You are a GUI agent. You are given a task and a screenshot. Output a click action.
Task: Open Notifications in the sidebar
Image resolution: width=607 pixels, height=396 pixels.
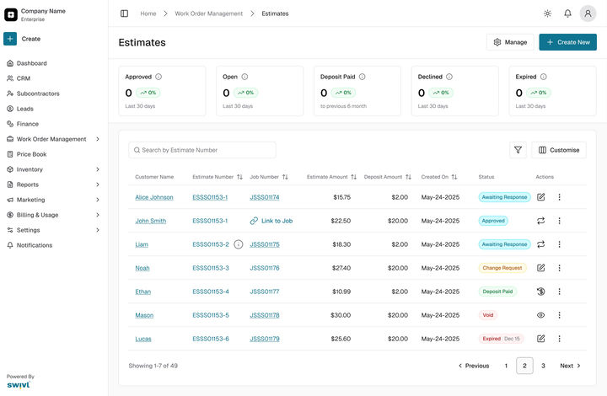click(30, 245)
